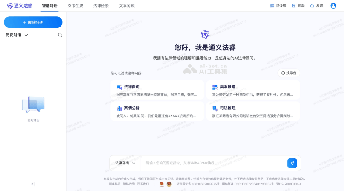Expand the 历史对话 history dropdown
This screenshot has width=344, height=191.
coord(26,35)
